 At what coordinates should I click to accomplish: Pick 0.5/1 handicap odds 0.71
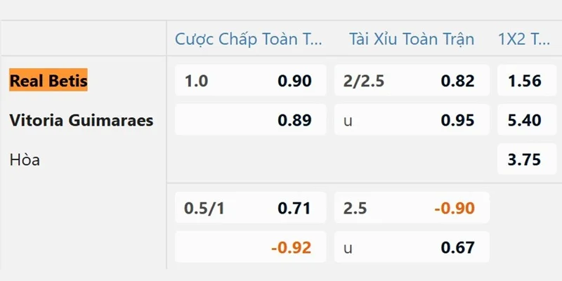[251, 207]
